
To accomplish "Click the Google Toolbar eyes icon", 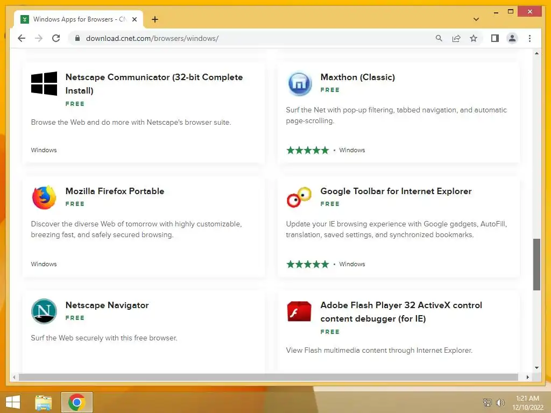I will pos(299,197).
